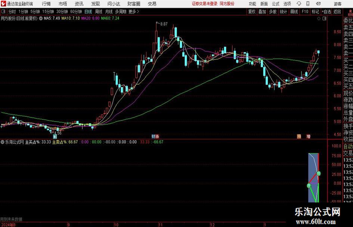Open the 乐淘公式网 indicator settings icon

click(x=3, y=142)
